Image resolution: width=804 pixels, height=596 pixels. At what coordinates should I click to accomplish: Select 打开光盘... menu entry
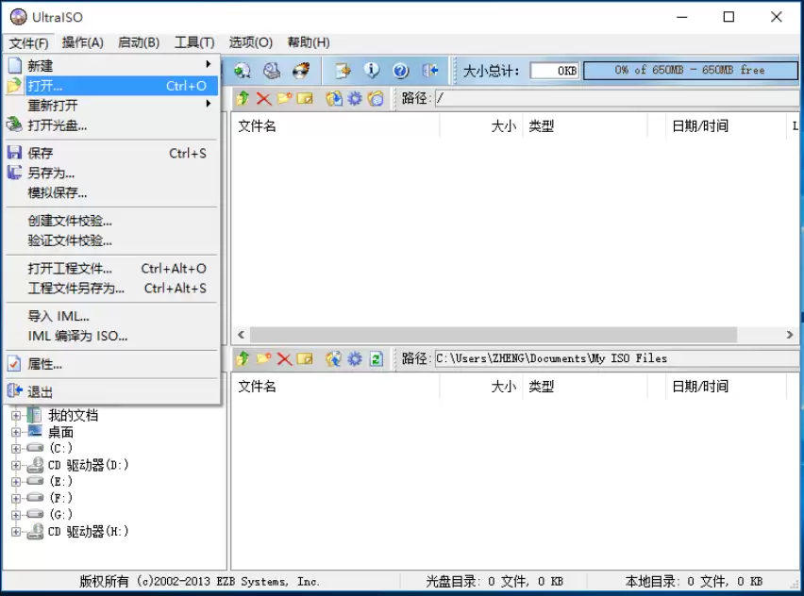pyautogui.click(x=111, y=125)
